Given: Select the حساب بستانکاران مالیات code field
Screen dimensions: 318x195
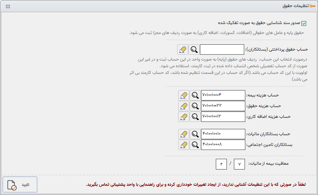Looking at the screenshot, I should [223, 134].
